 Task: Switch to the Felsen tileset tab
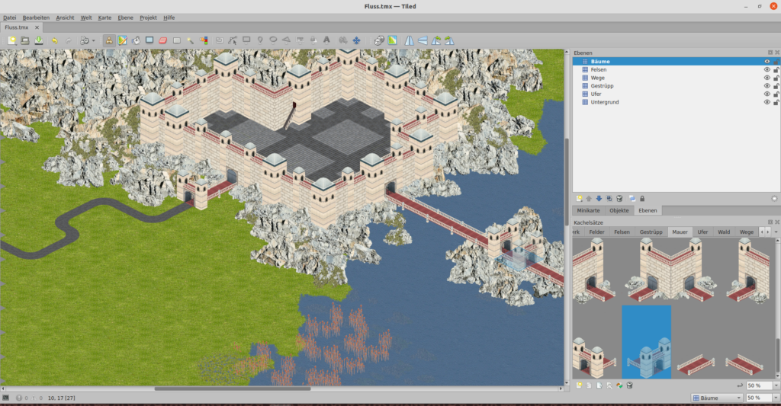tap(622, 232)
